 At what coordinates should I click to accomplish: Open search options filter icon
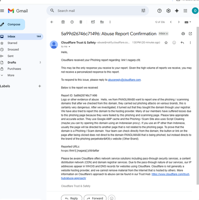[x=143, y=11]
